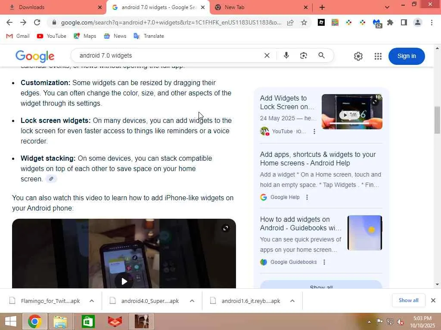
Task: Start a voice search with the microphone
Action: coord(286,55)
